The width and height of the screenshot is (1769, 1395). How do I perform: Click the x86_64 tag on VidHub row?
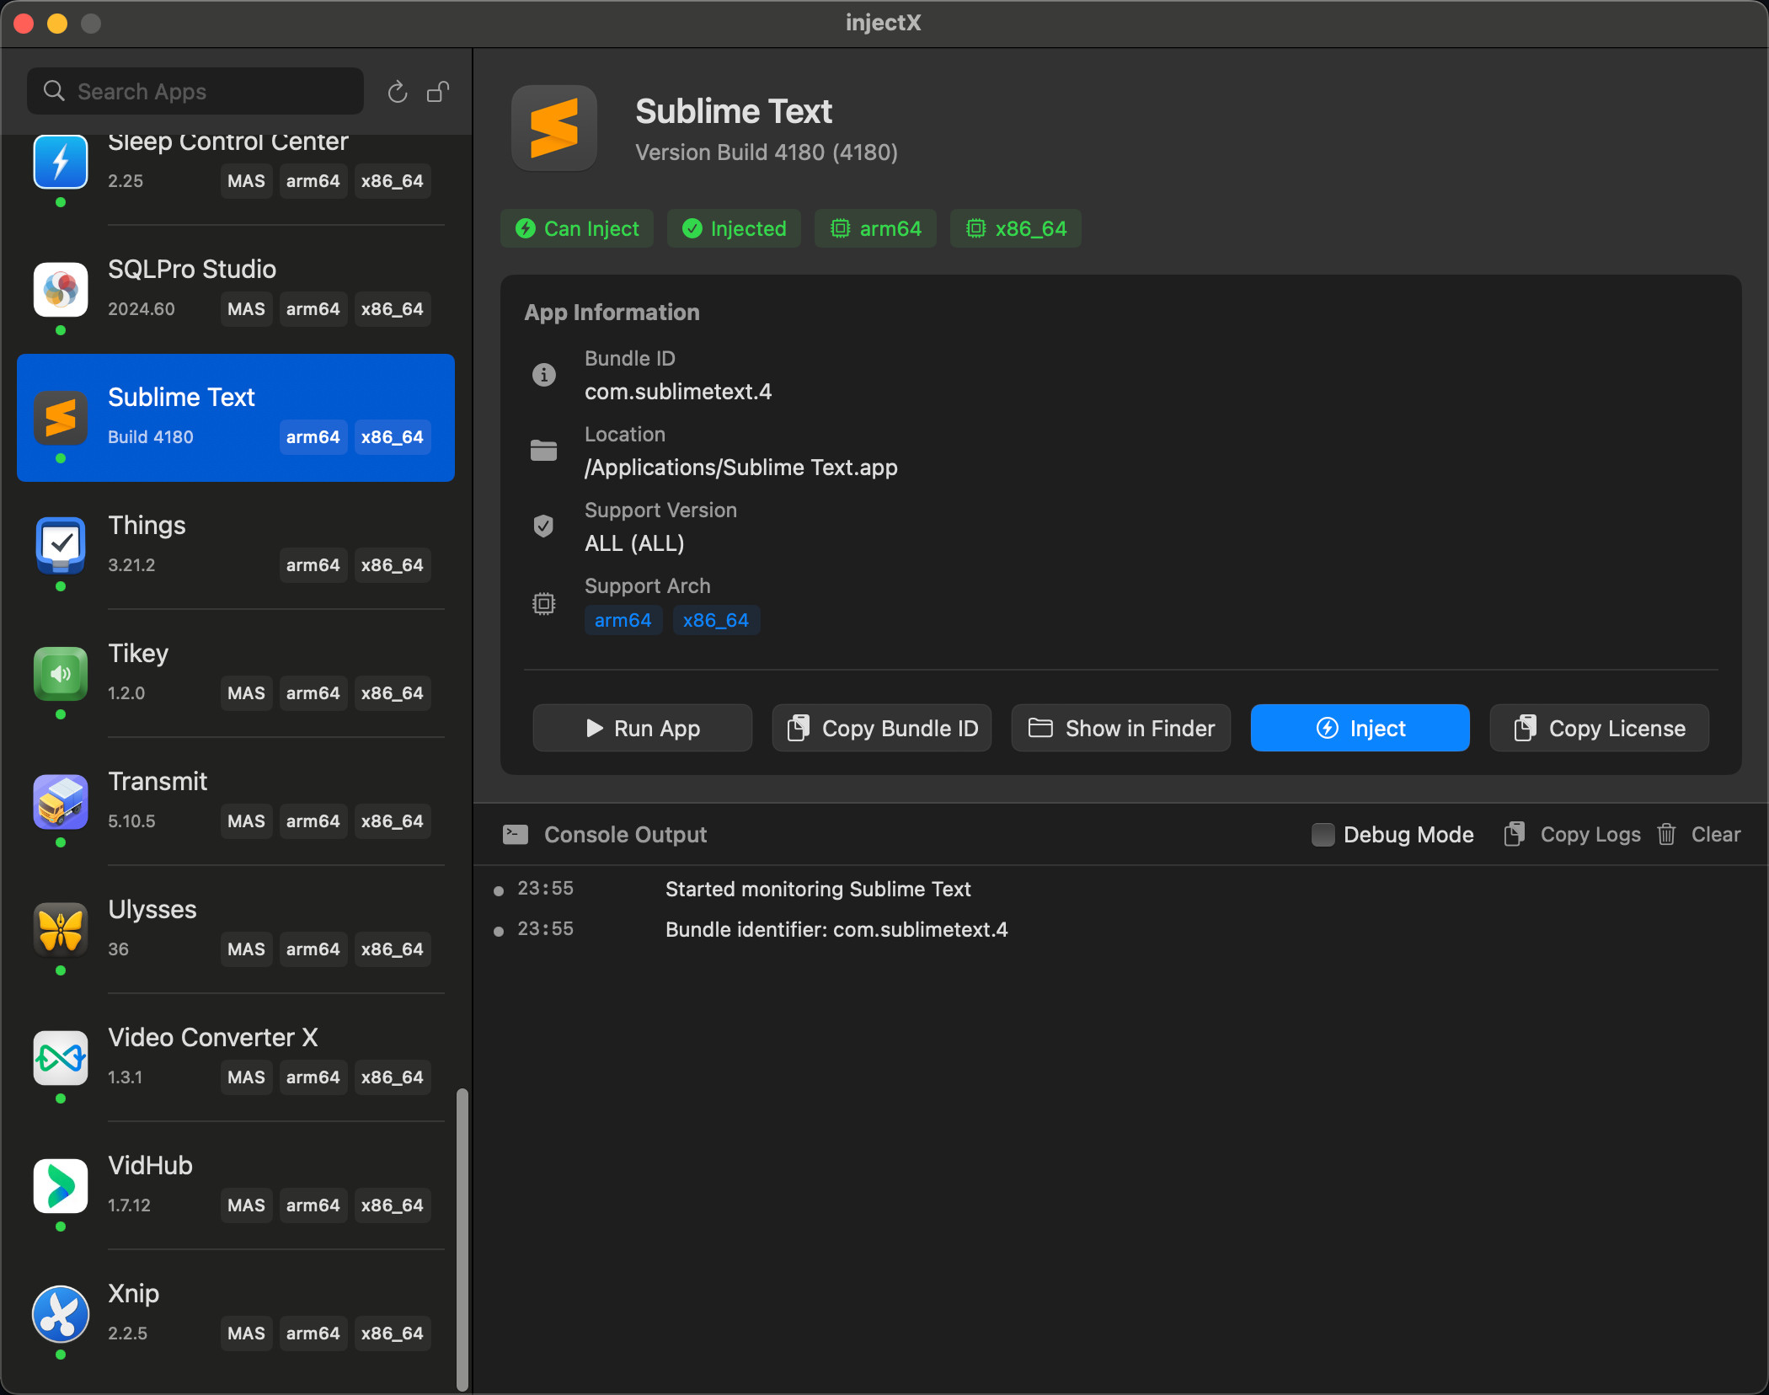pyautogui.click(x=393, y=1205)
